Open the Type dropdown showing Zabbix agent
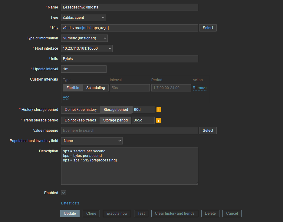Image resolution: width=283 pixels, height=222 pixels. coord(84,18)
